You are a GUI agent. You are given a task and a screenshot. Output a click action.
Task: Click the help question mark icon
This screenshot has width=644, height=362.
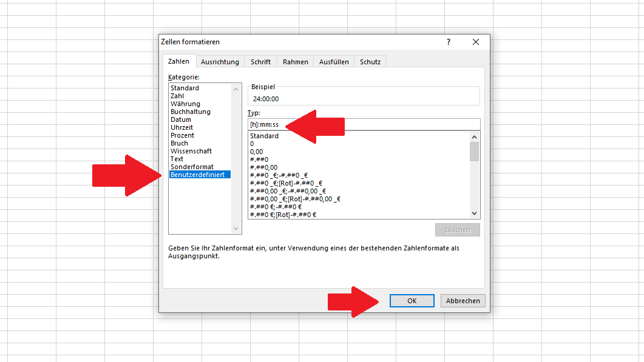[449, 42]
